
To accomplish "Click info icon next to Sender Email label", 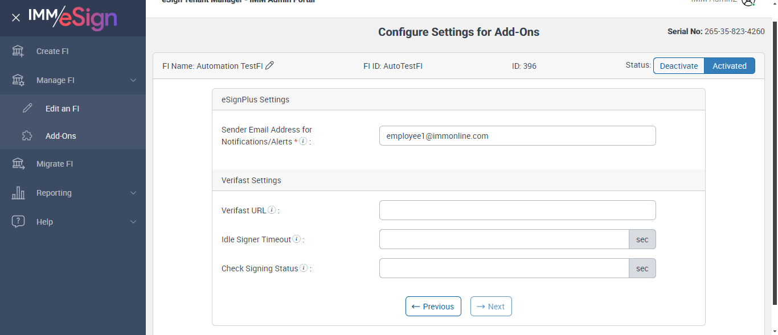I will [304, 141].
